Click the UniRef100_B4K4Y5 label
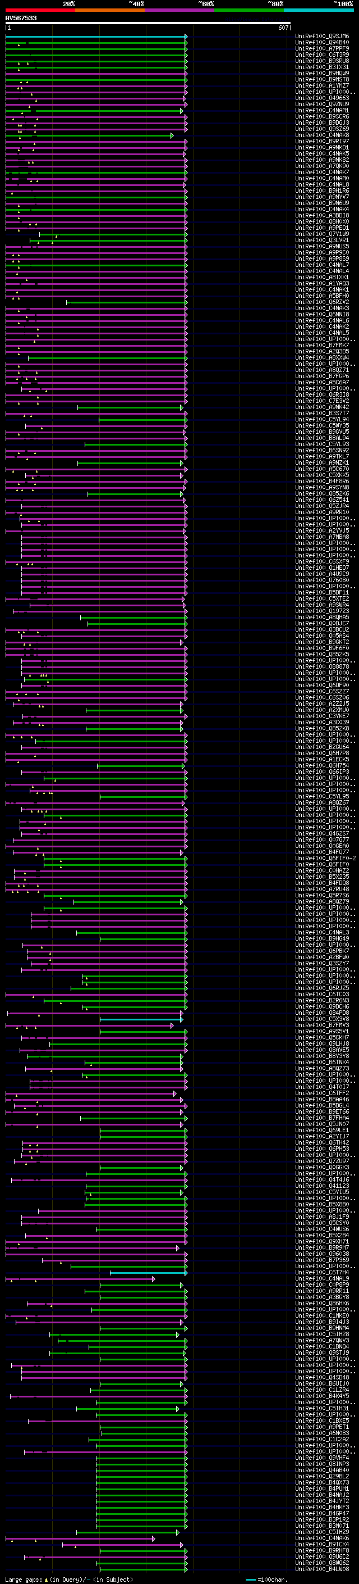 322,1396
